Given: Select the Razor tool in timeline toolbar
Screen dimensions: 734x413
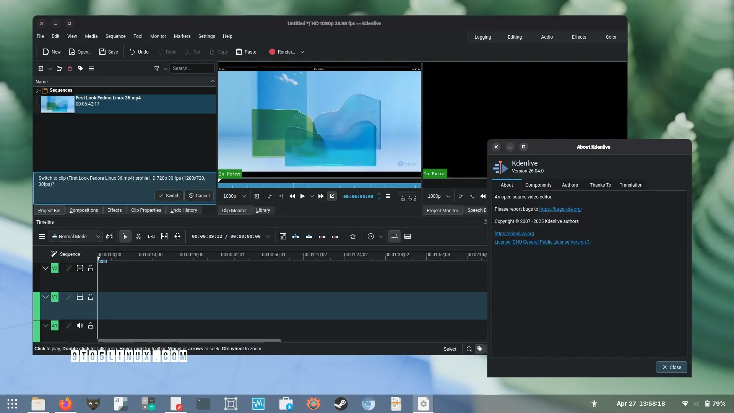Looking at the screenshot, I should pos(138,237).
